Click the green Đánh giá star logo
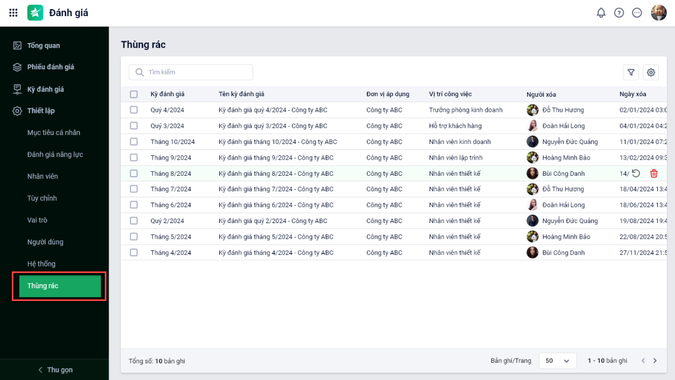Viewport: 675px width, 380px height. coord(35,12)
